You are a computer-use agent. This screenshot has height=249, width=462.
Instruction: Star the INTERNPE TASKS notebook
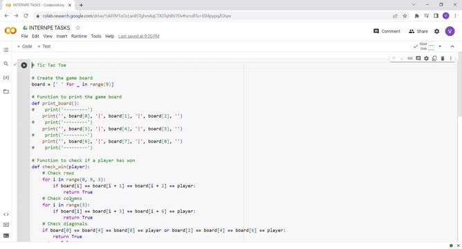[x=77, y=28]
